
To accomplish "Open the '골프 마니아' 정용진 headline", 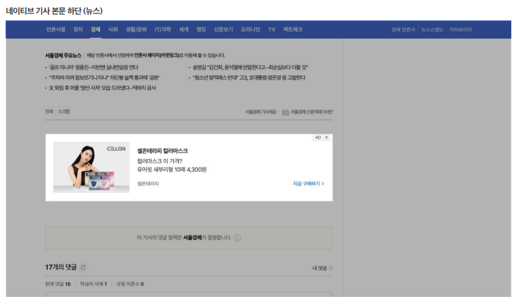I will [93, 68].
